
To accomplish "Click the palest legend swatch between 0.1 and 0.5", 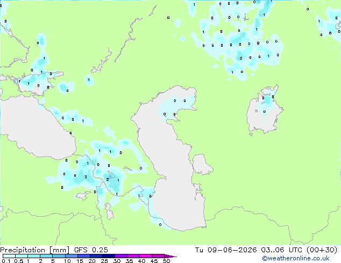I will point(9,256).
